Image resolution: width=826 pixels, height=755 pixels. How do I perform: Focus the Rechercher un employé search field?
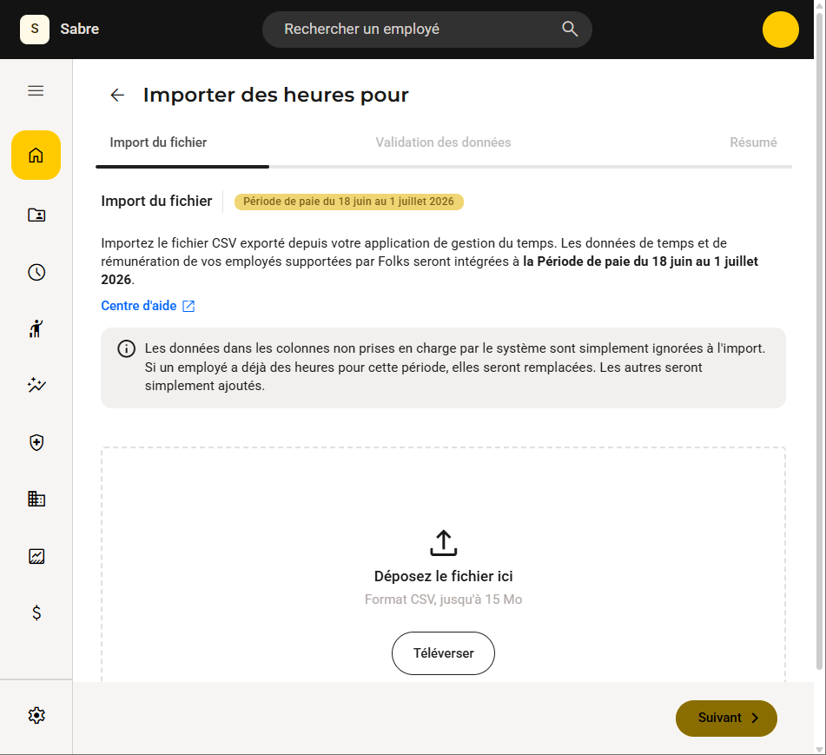click(426, 30)
